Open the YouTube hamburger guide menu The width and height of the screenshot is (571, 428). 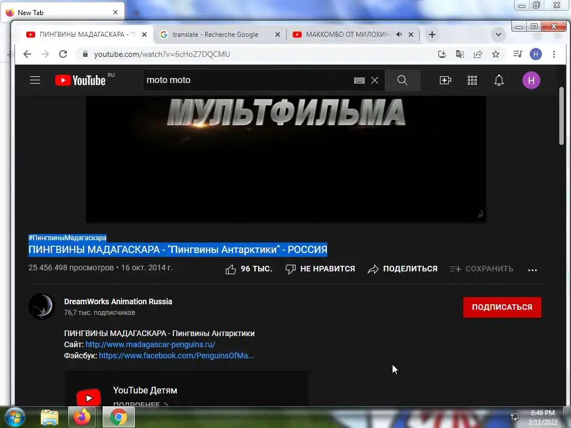(x=35, y=80)
